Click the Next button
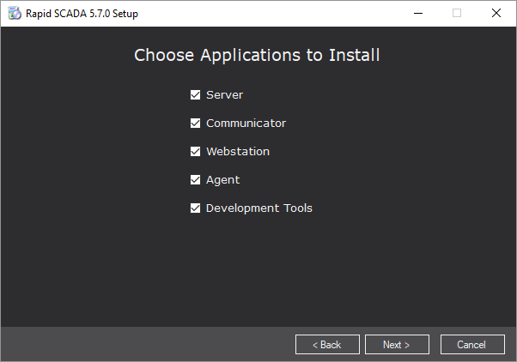The image size is (517, 362). tap(397, 345)
